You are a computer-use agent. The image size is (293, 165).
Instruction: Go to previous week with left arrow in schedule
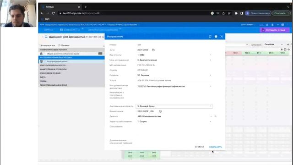point(282,49)
